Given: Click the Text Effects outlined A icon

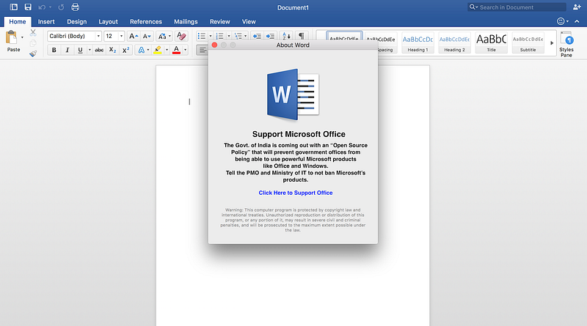Looking at the screenshot, I should coord(141,50).
